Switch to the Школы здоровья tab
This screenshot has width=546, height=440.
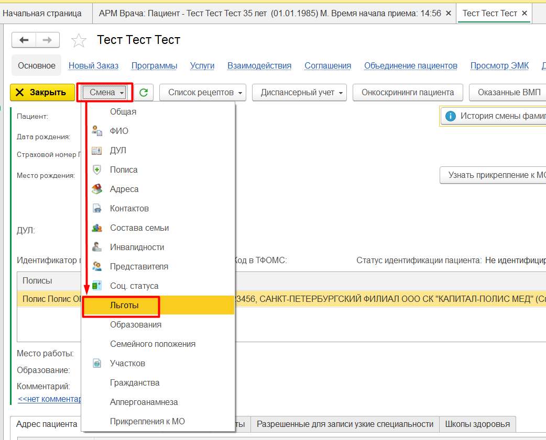pos(477,424)
